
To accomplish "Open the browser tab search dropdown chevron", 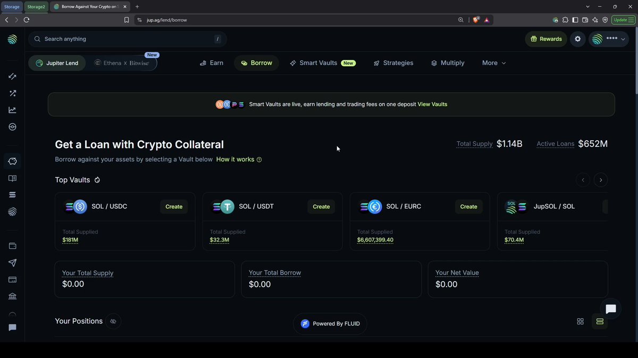I will (x=587, y=6).
